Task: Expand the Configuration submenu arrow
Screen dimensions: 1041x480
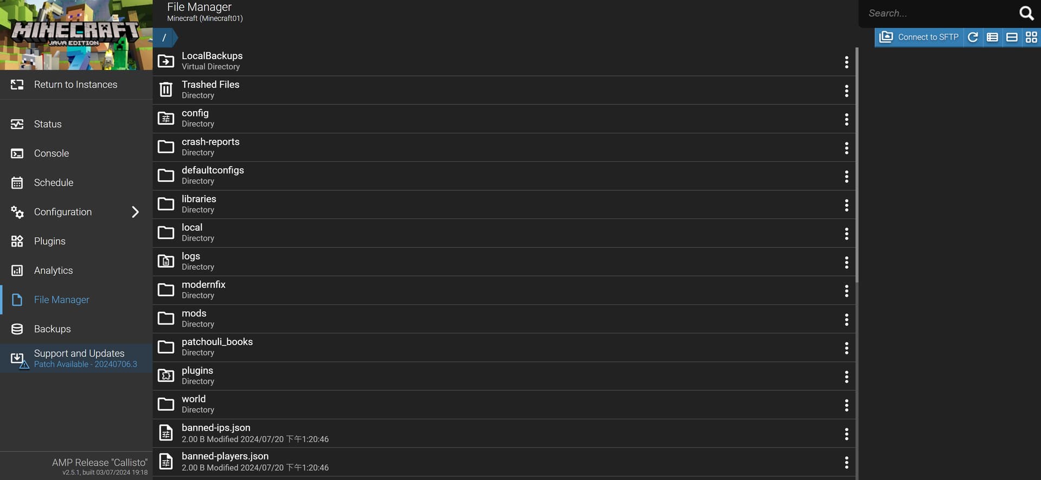Action: click(x=135, y=212)
